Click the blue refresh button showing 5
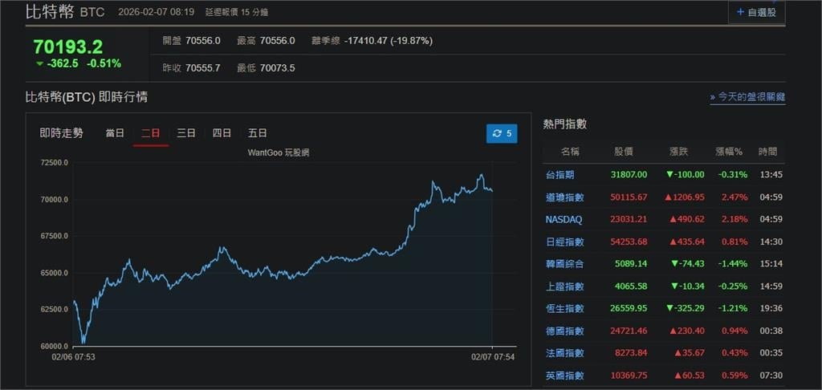The width and height of the screenshot is (822, 390). click(x=502, y=133)
